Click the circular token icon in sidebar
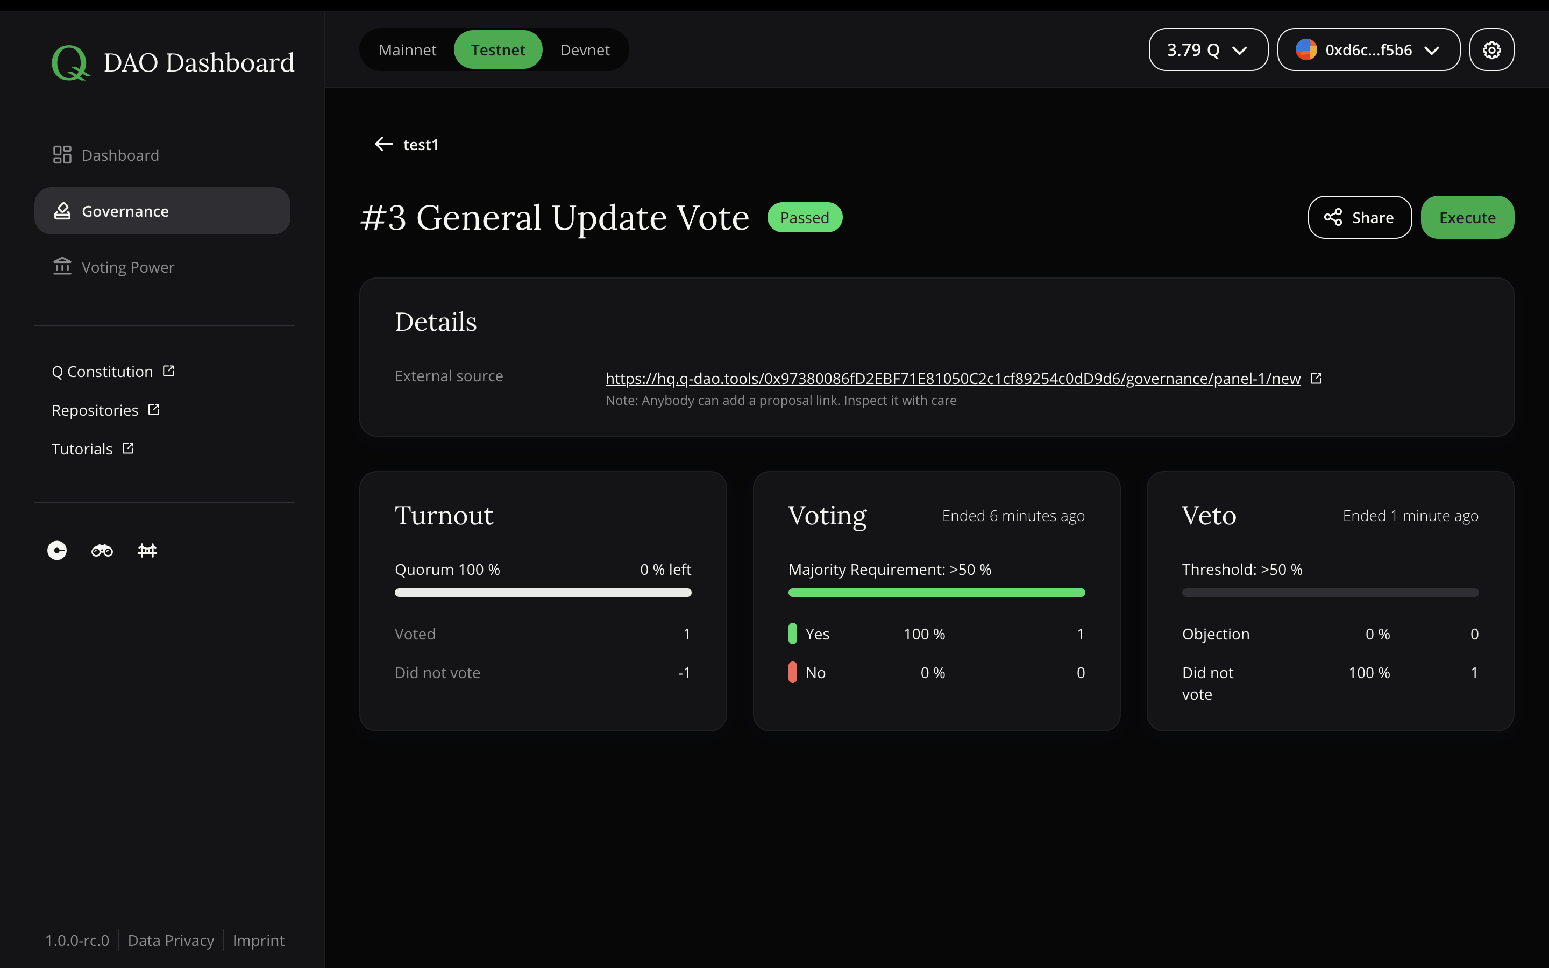 (57, 551)
